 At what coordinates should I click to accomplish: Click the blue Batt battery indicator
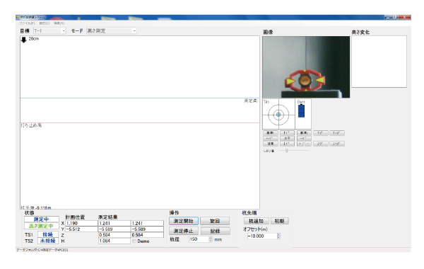[x=301, y=111]
